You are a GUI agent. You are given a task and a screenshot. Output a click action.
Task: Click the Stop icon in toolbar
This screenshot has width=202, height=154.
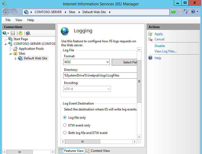coord(179,12)
